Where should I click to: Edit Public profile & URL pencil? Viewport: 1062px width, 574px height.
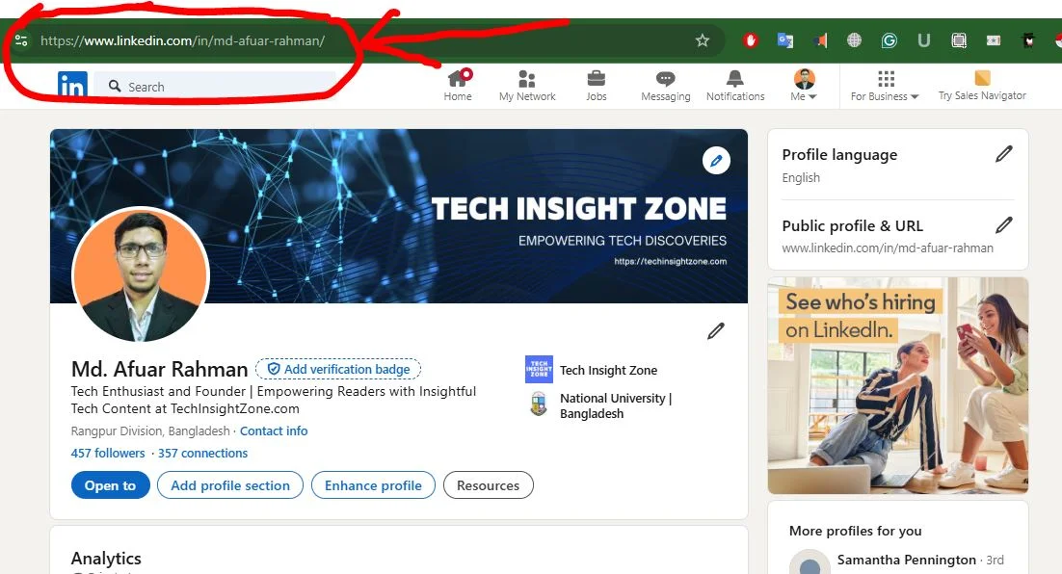(x=1004, y=224)
